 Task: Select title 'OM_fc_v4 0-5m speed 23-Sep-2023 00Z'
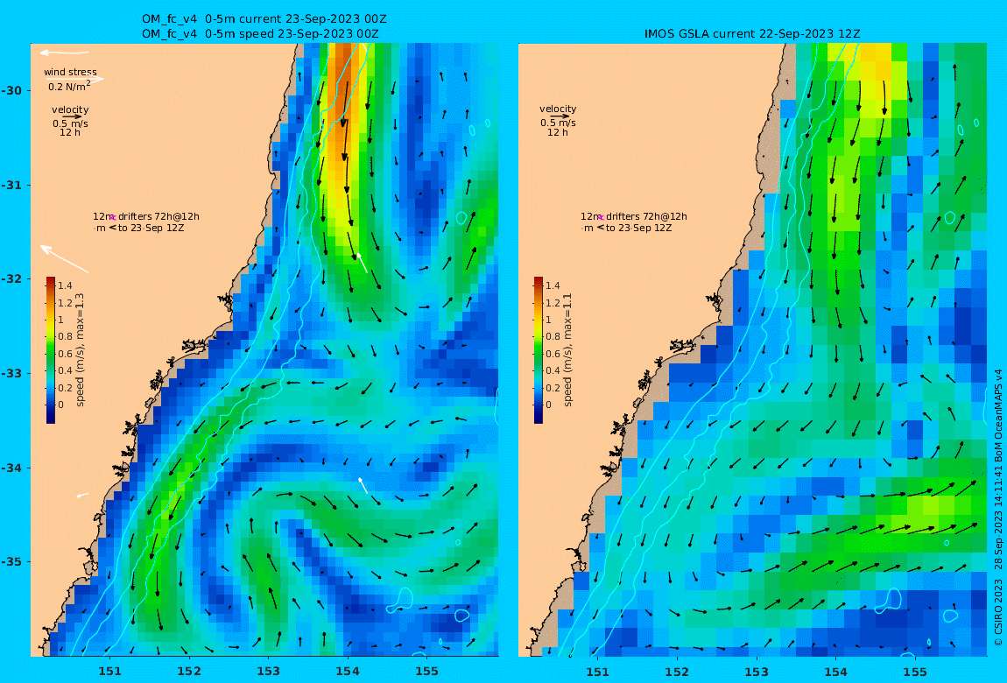260,34
